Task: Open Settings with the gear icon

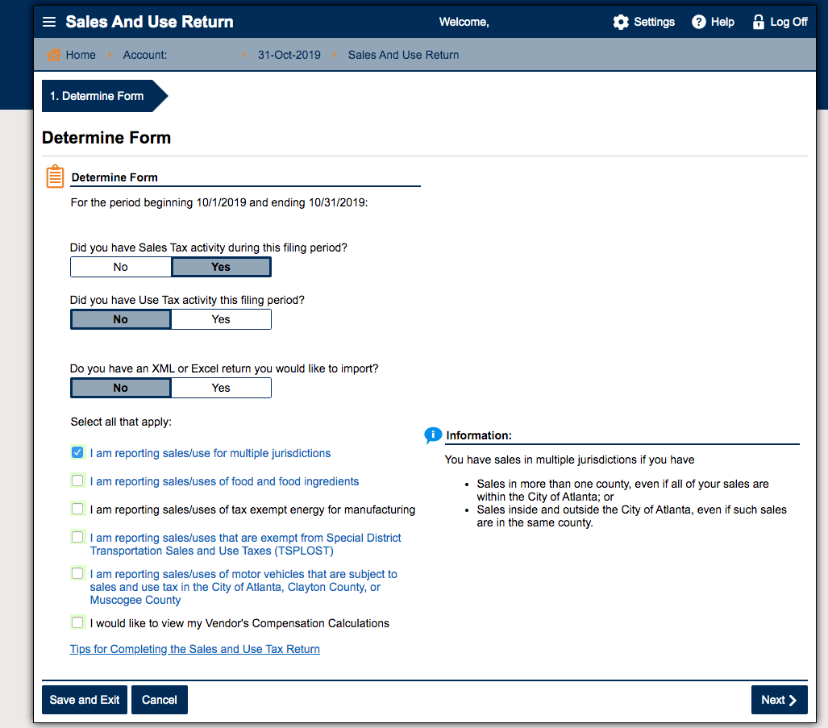Action: coord(621,22)
